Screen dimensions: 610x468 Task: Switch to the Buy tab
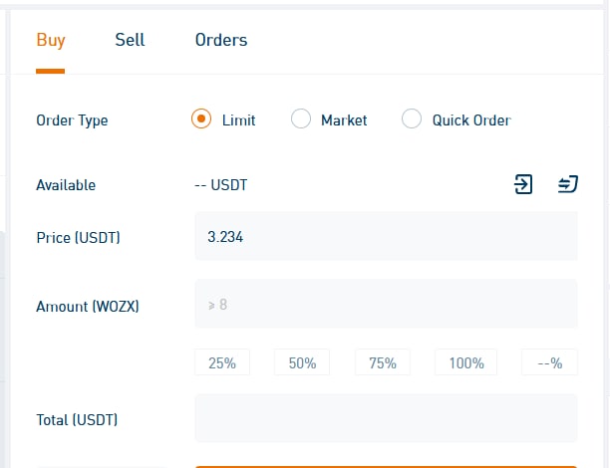tap(51, 40)
